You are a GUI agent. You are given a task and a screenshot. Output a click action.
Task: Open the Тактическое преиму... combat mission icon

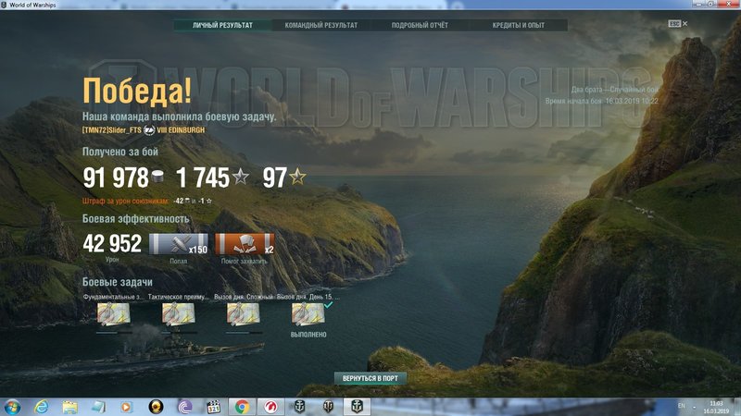pos(179,313)
